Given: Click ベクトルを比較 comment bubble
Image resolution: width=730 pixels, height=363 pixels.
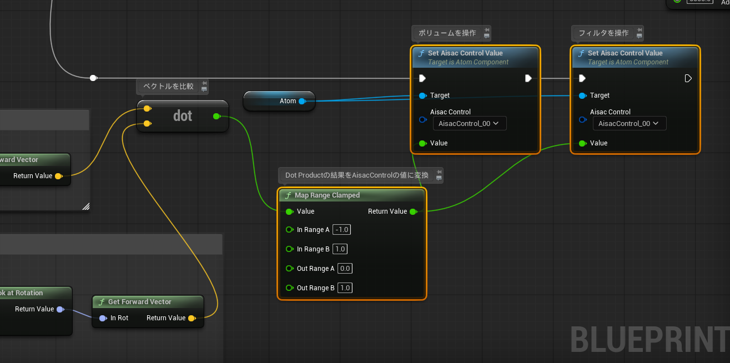Looking at the screenshot, I should [x=173, y=87].
